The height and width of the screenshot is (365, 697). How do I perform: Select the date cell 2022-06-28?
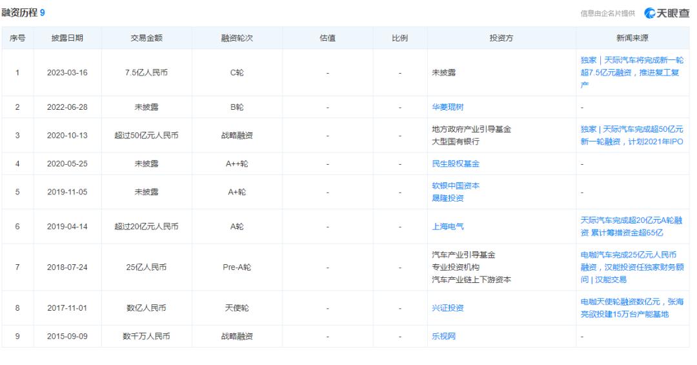point(67,107)
